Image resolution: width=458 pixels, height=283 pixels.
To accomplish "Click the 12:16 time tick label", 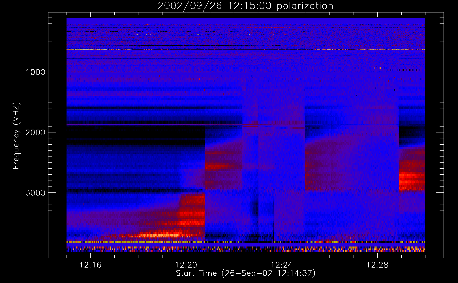I will point(90,265).
